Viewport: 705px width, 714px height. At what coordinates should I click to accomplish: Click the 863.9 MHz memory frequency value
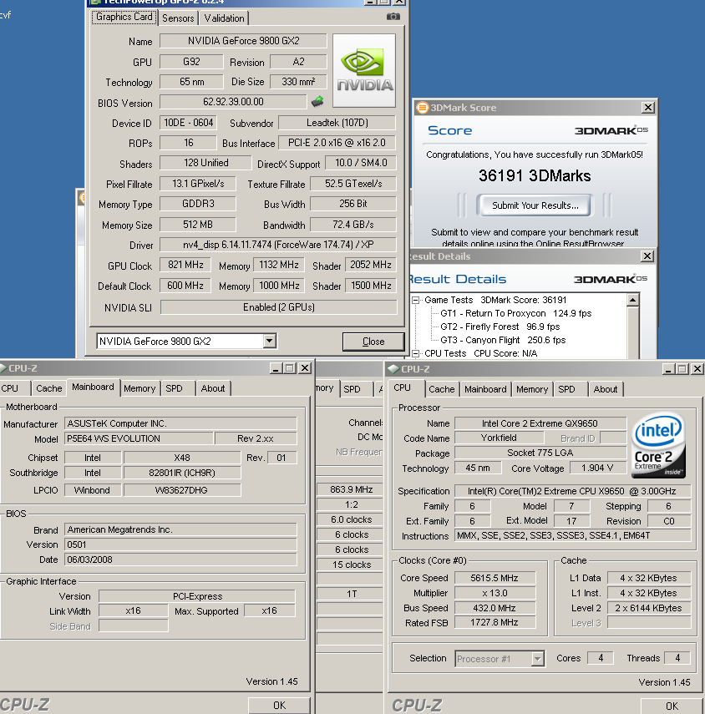(351, 489)
